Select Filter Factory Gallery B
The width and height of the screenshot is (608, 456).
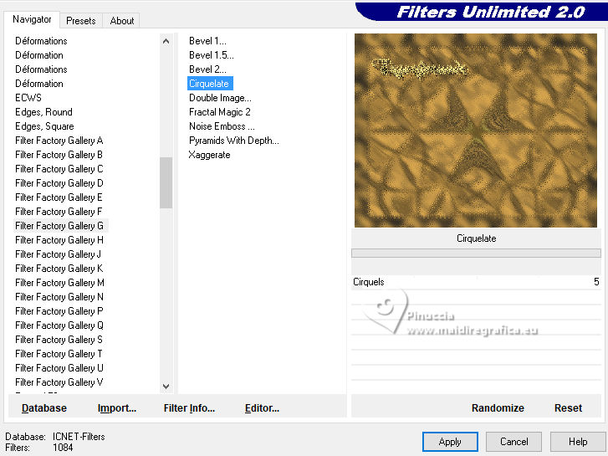(59, 155)
